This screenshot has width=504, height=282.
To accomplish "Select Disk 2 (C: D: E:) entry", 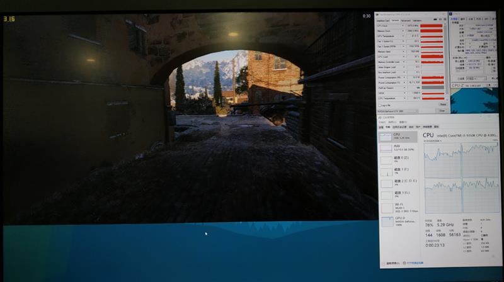I will [398, 183].
